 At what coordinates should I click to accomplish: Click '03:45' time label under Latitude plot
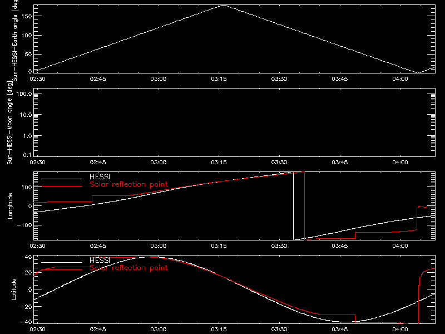tap(340, 329)
